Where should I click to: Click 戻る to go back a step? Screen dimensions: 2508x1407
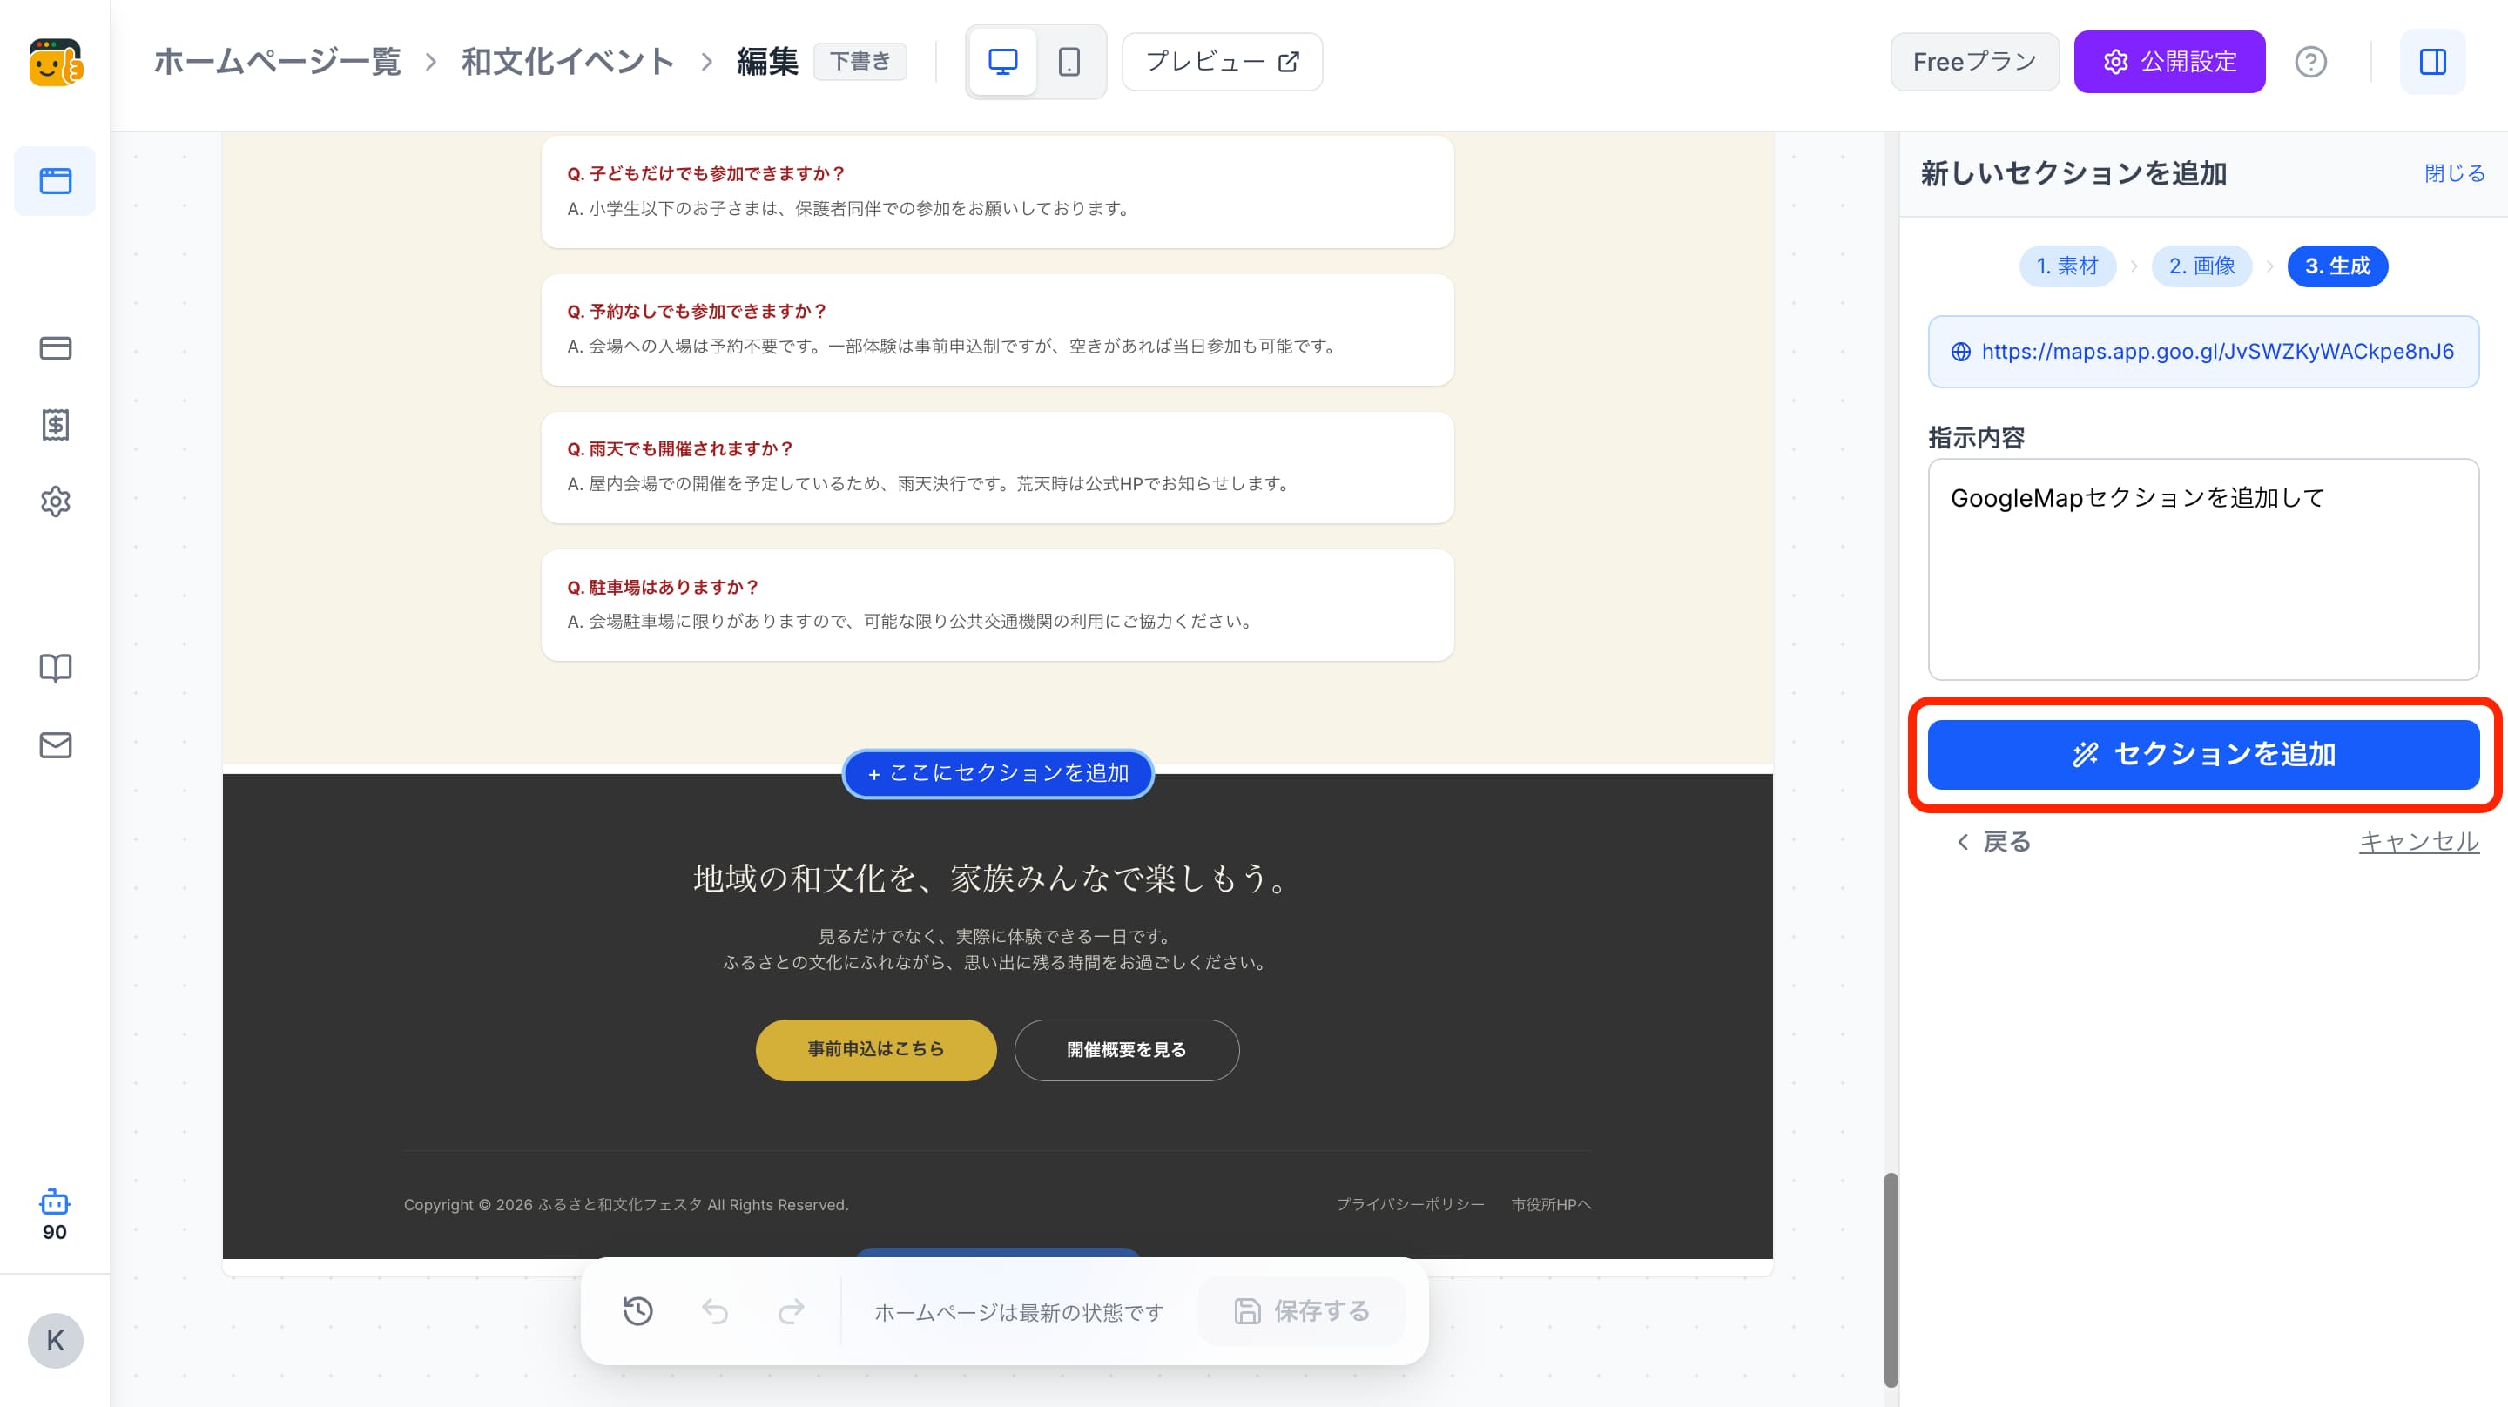[1993, 842]
